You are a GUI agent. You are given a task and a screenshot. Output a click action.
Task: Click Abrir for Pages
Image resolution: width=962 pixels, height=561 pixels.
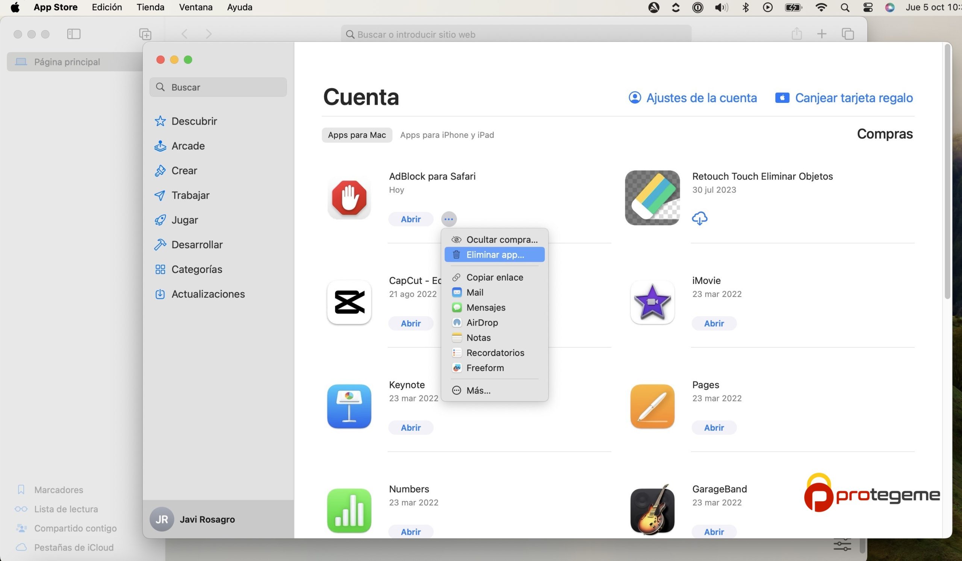[714, 428]
